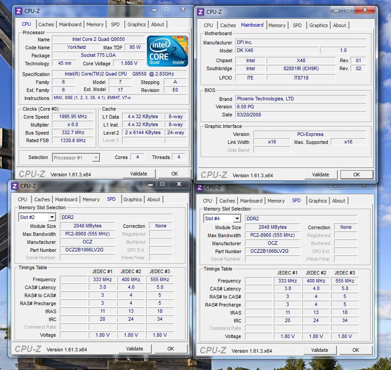The width and height of the screenshot is (391, 370).
Task: Click the CPU-Z title icon of the Slot #2 window
Action: 14,186
